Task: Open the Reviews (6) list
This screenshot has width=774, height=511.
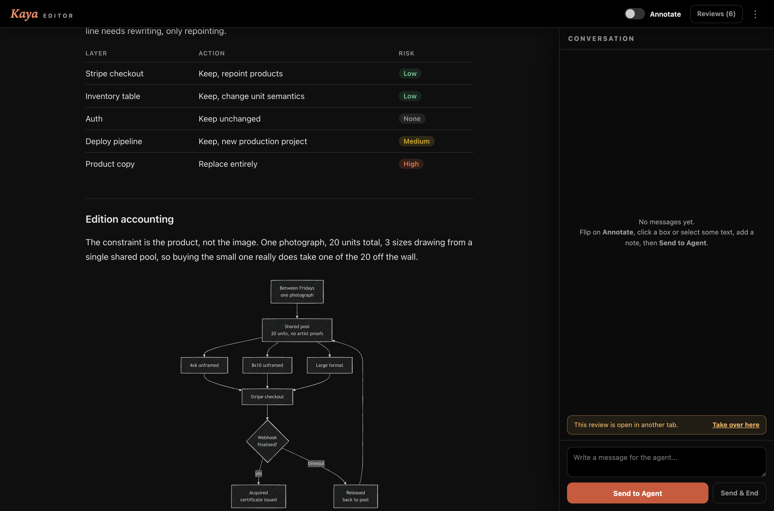Action: [x=716, y=14]
